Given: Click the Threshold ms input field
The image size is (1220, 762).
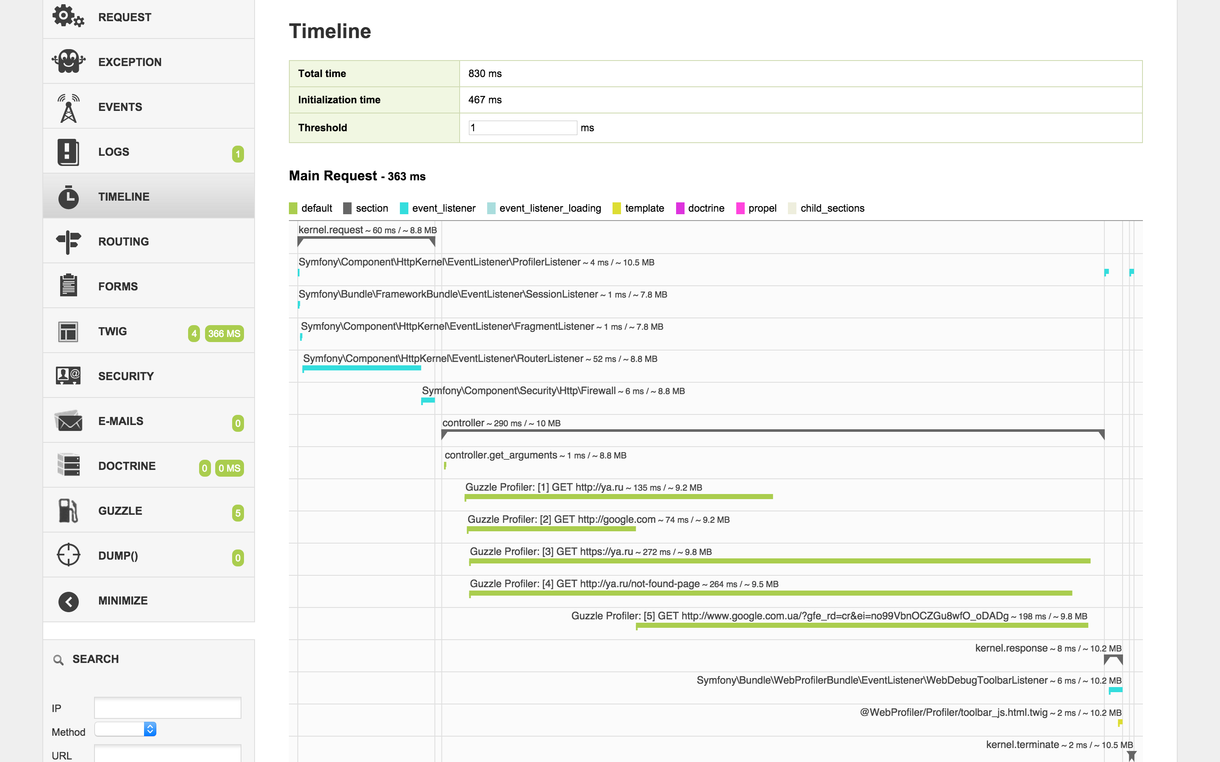Looking at the screenshot, I should tap(522, 128).
